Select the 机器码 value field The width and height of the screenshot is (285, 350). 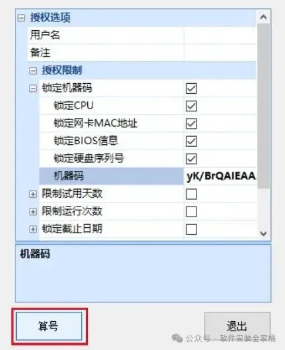click(x=221, y=176)
